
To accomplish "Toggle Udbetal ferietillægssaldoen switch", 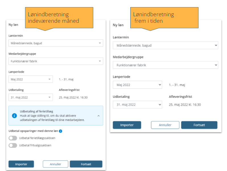I will coord(13,138).
